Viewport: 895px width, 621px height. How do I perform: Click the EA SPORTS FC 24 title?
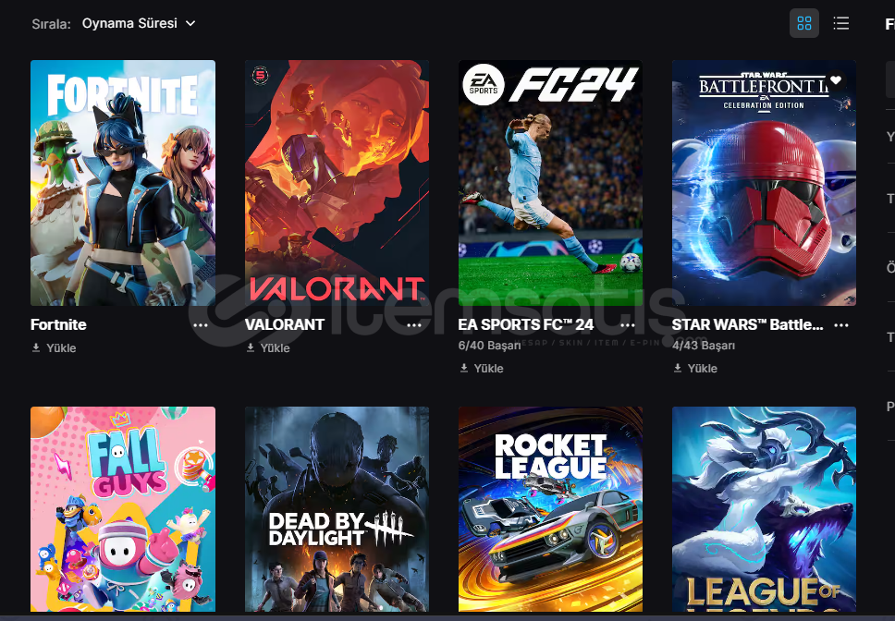526,324
